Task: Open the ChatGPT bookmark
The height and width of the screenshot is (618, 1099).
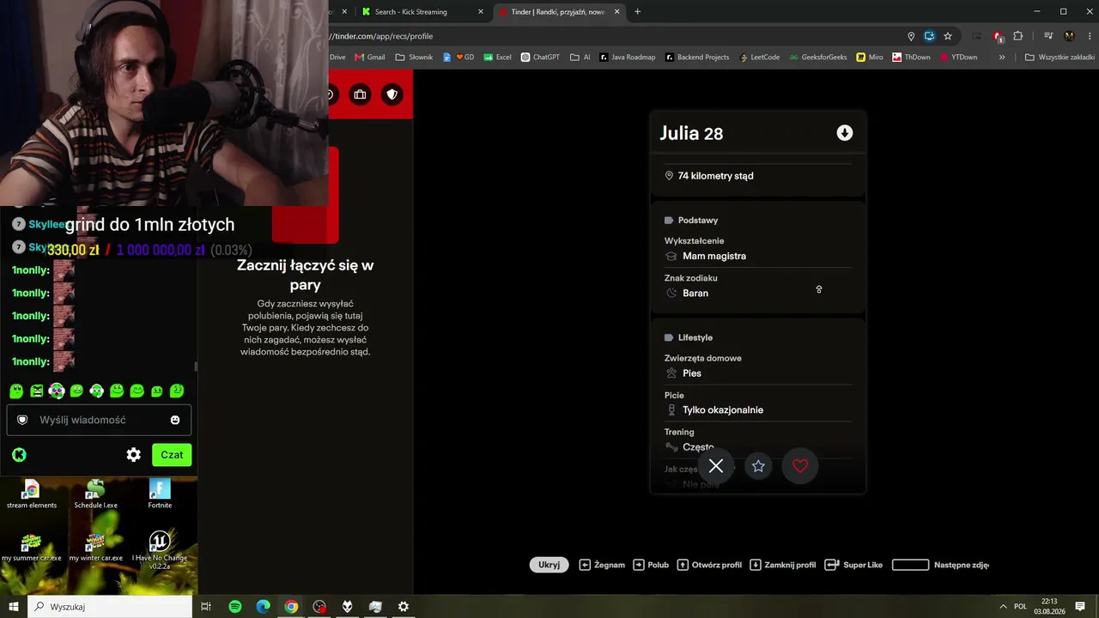Action: tap(540, 58)
